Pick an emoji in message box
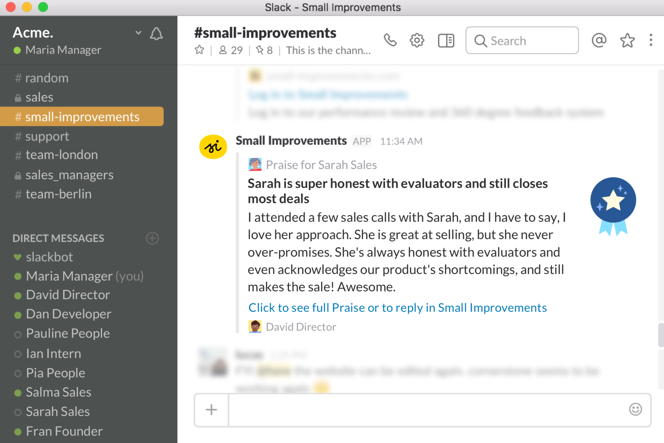Image resolution: width=664 pixels, height=443 pixels. point(635,409)
